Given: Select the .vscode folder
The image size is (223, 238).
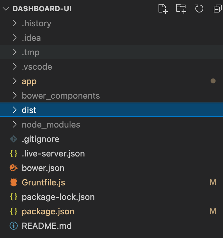Looking at the screenshot, I should pyautogui.click(x=37, y=67).
